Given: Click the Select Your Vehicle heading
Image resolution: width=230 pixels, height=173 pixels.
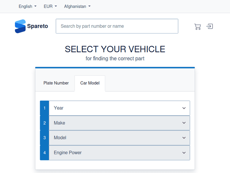Looking at the screenshot, I should click(115, 49).
